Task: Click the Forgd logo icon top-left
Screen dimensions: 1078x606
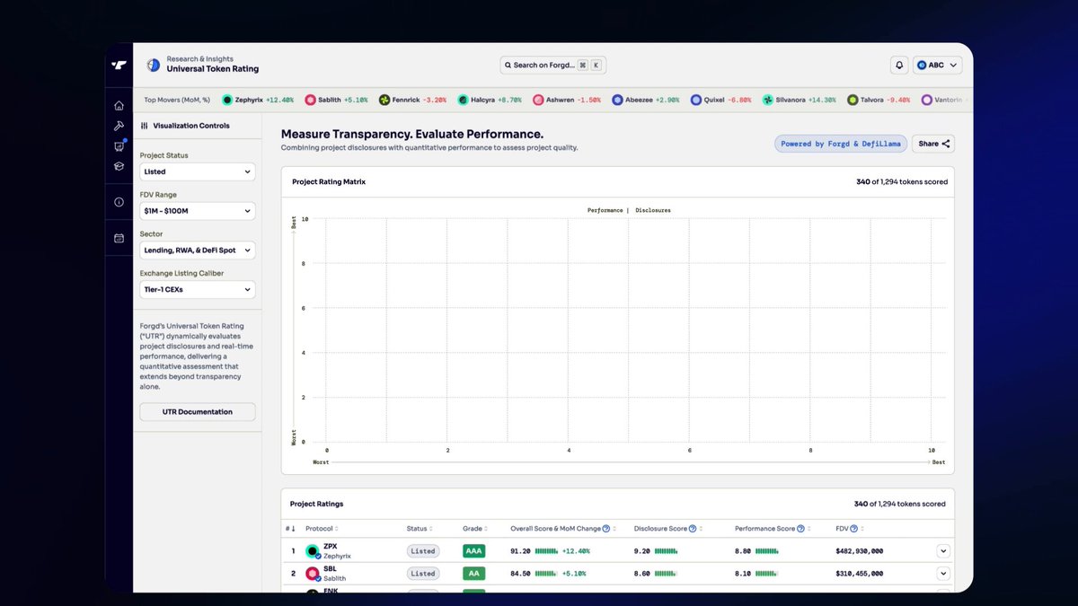Action: [119, 65]
